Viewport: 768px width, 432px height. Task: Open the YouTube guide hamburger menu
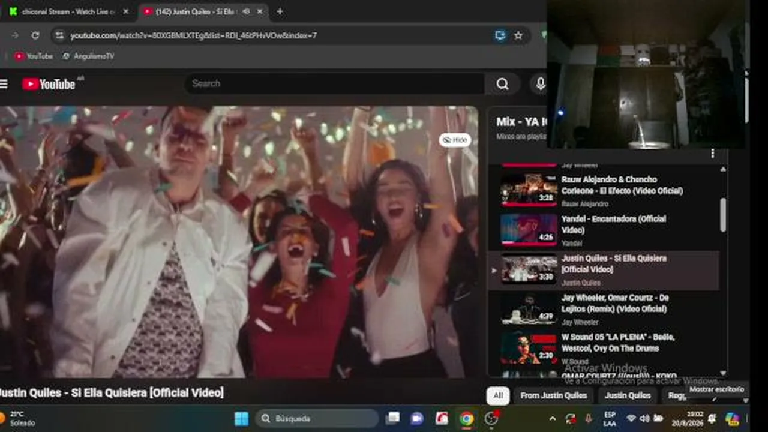4,84
